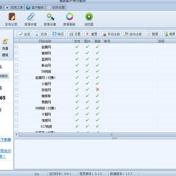Click 数据版本: 1.2.7 in status bar
176x176 pixels.
121,174
